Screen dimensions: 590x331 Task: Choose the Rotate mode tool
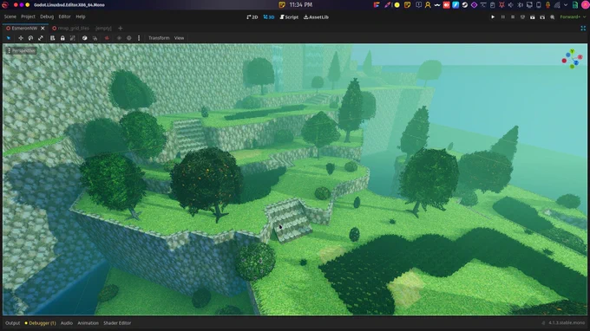pos(30,38)
